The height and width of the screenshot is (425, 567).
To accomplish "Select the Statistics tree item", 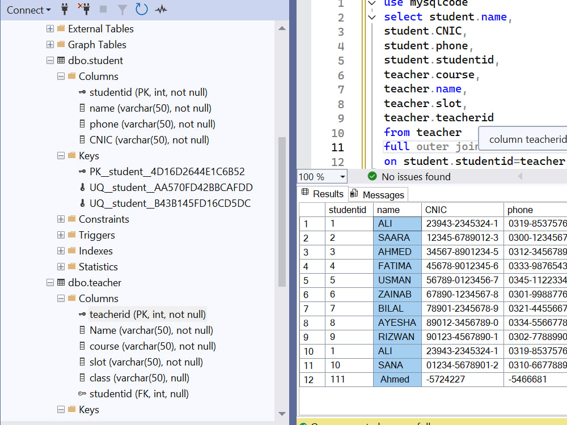I will click(98, 267).
